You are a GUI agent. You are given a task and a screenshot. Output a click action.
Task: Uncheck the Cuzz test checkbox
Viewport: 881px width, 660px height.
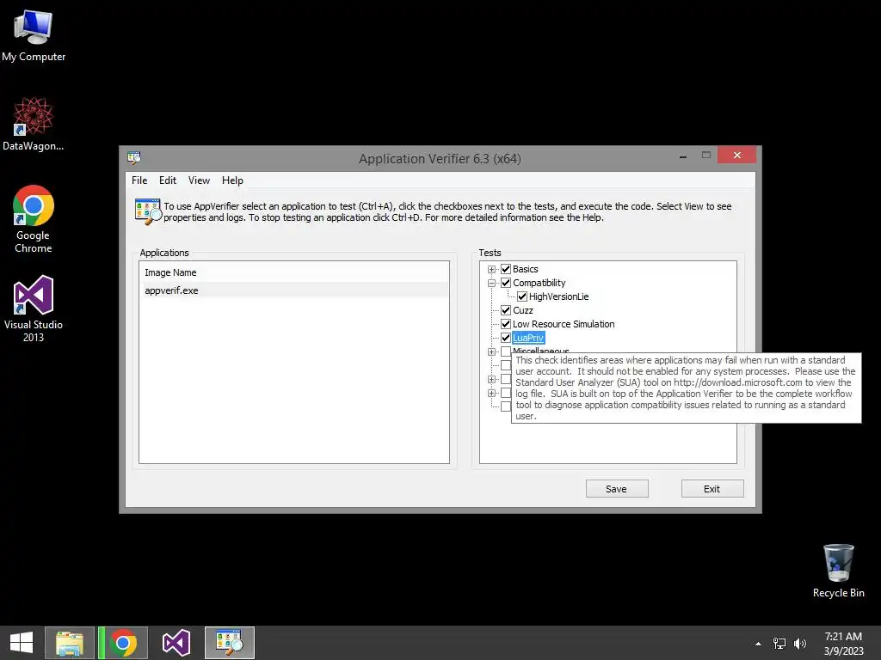506,310
